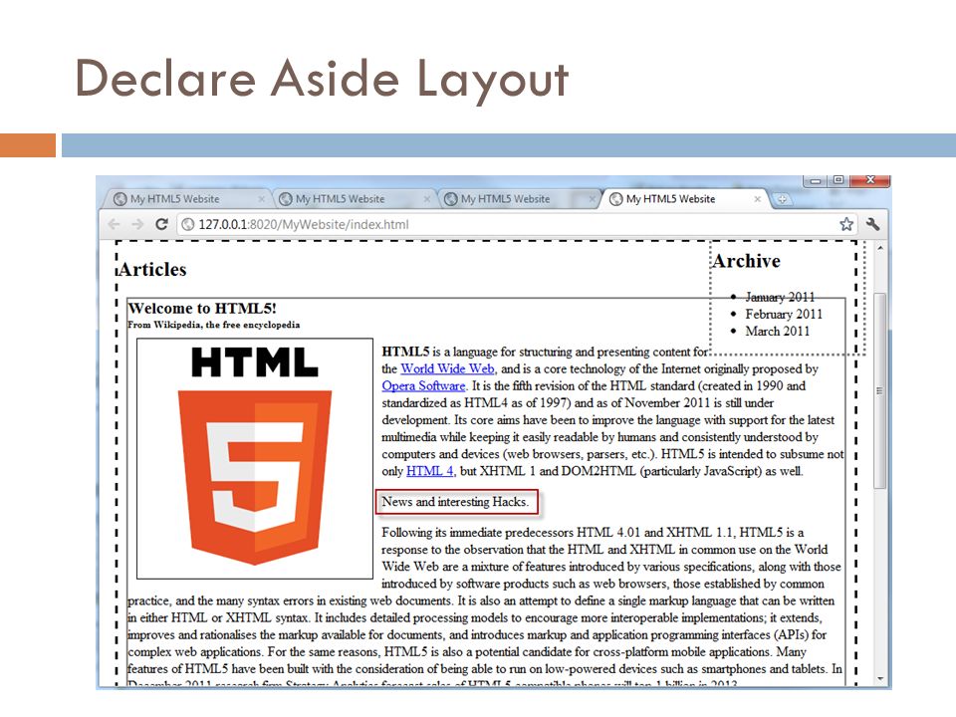Viewport: 956px width, 717px height.
Task: Select January 2011 in the Archive list
Action: tap(780, 297)
